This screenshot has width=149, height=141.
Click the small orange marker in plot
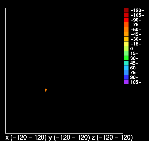(46, 90)
